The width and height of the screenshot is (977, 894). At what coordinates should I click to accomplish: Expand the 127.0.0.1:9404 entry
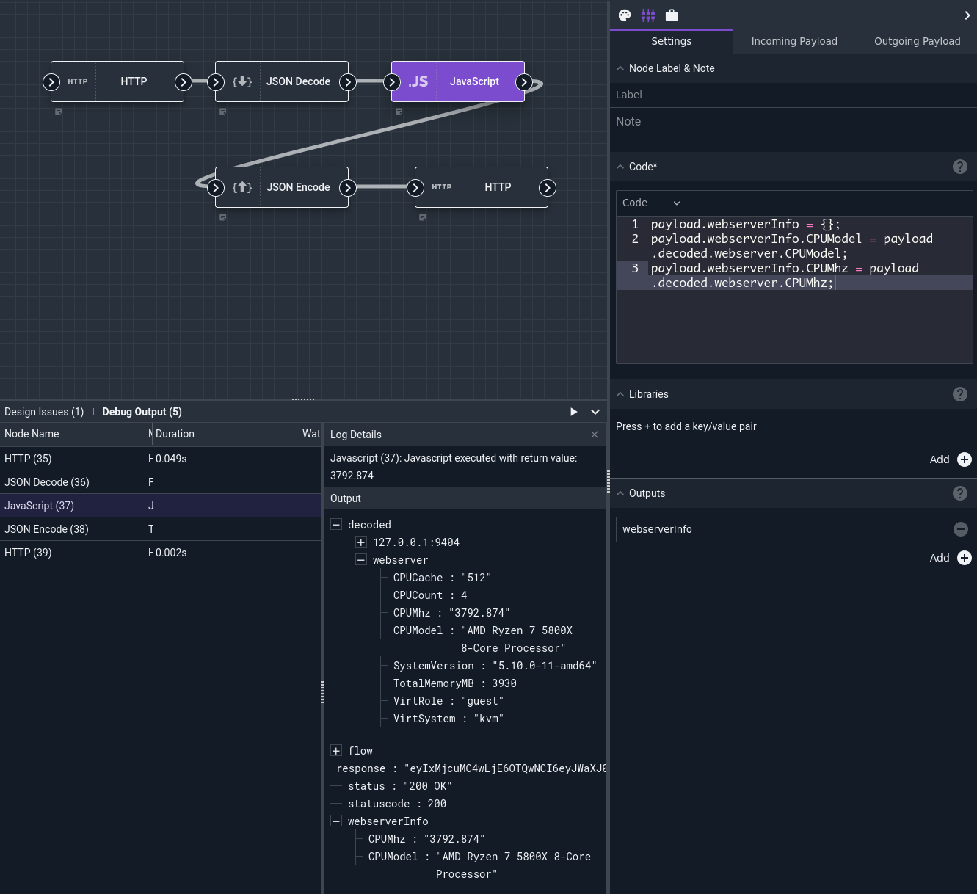(361, 542)
